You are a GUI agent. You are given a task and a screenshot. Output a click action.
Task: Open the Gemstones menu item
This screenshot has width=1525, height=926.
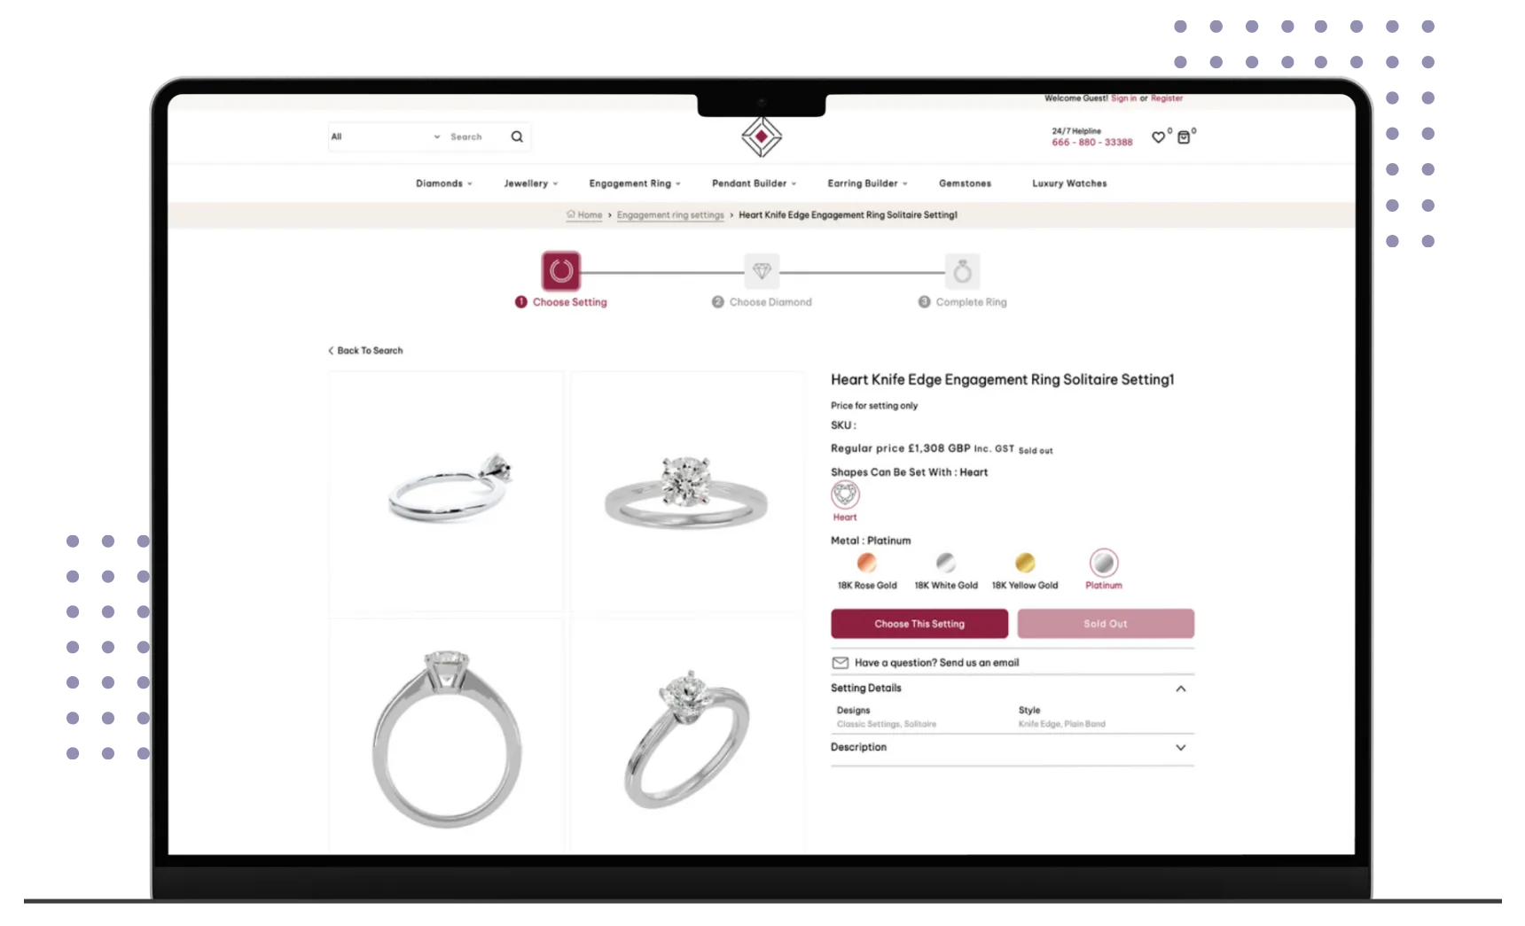(x=965, y=183)
